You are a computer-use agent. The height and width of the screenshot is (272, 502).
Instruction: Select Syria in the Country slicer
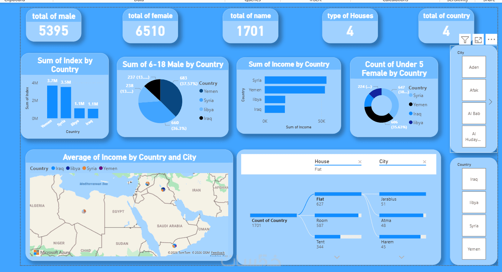point(474,226)
